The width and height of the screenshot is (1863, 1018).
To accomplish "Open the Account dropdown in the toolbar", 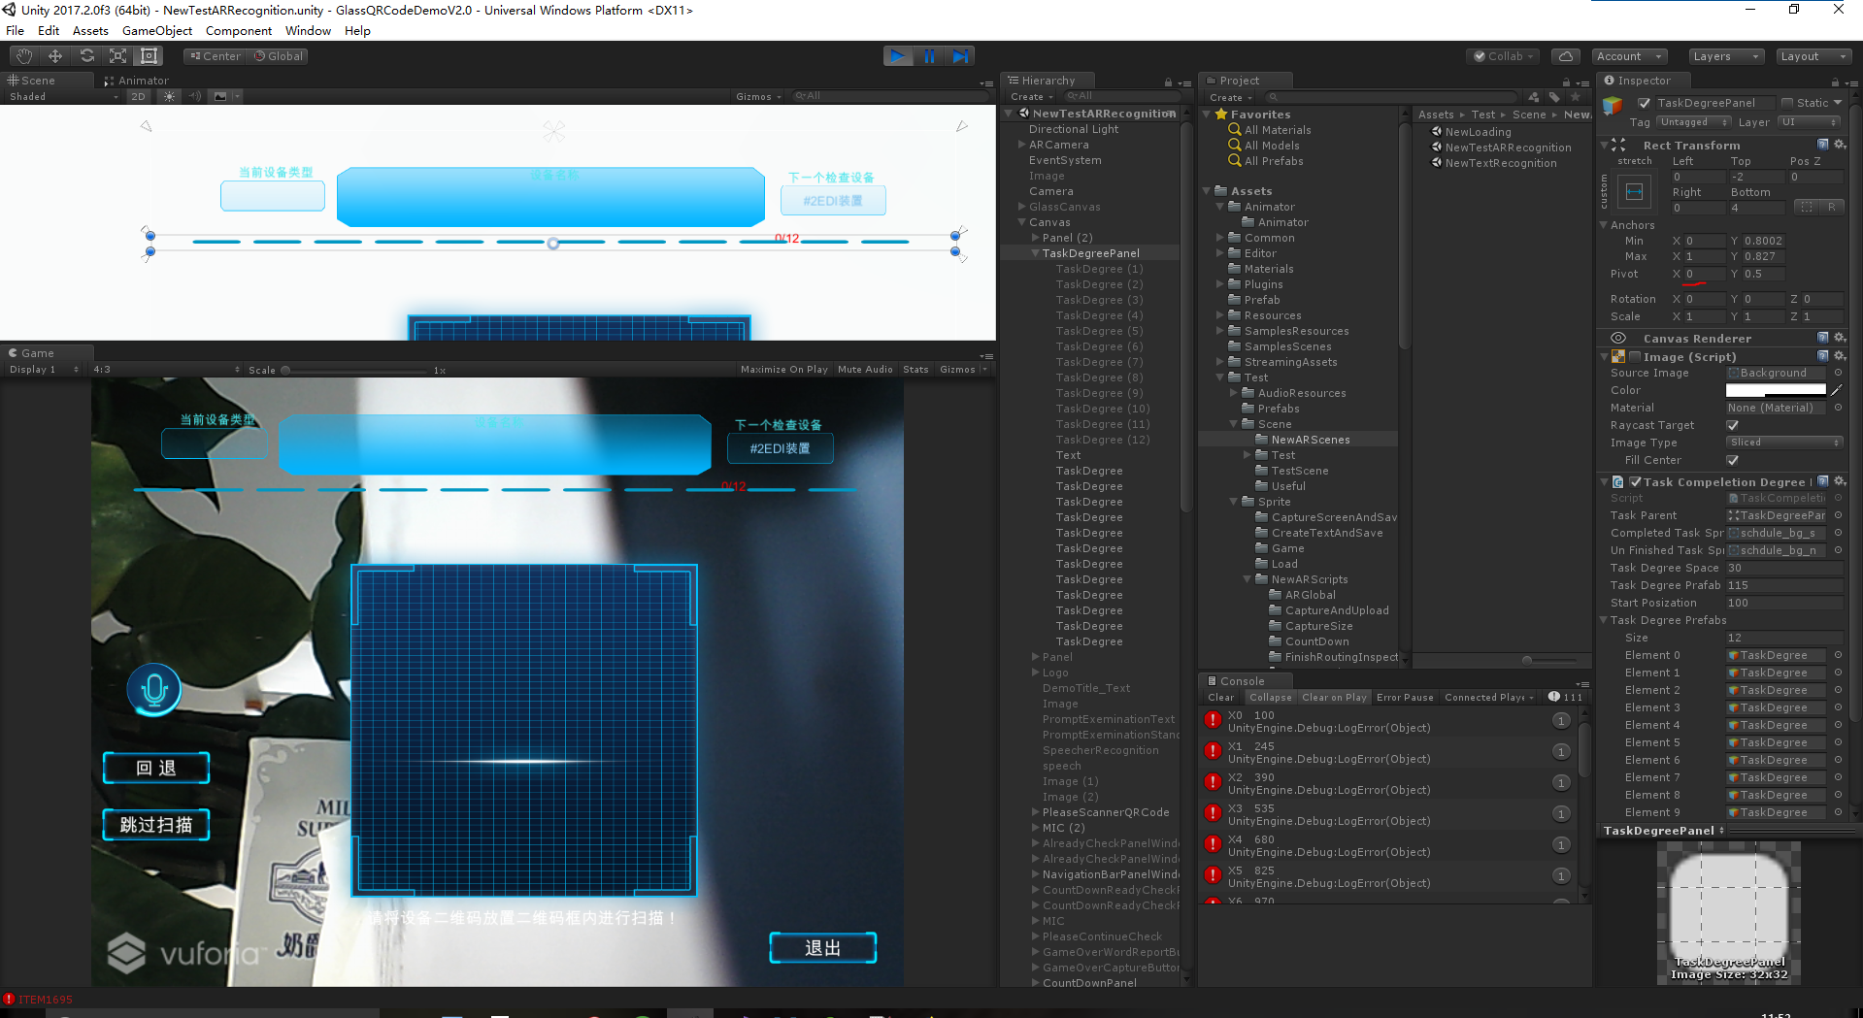I will tap(1629, 56).
